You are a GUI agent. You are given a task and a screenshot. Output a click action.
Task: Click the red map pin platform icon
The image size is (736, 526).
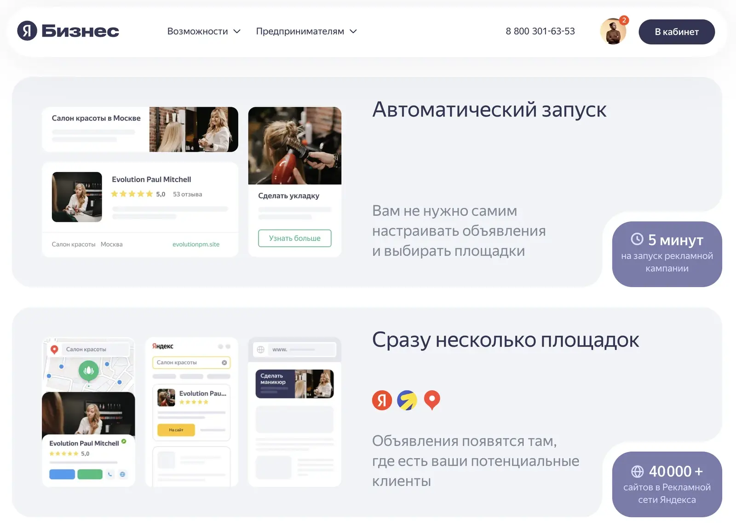(432, 400)
